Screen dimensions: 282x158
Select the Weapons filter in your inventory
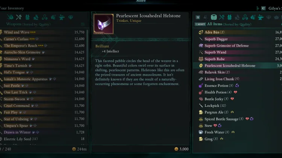(19, 17)
